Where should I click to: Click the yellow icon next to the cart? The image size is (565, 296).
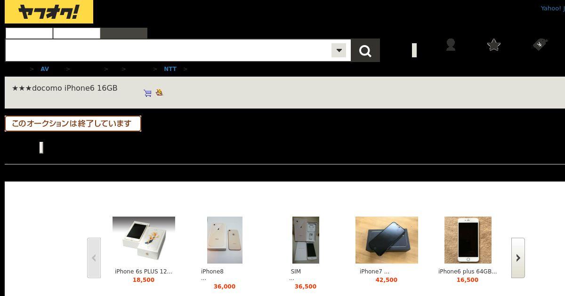pos(160,92)
